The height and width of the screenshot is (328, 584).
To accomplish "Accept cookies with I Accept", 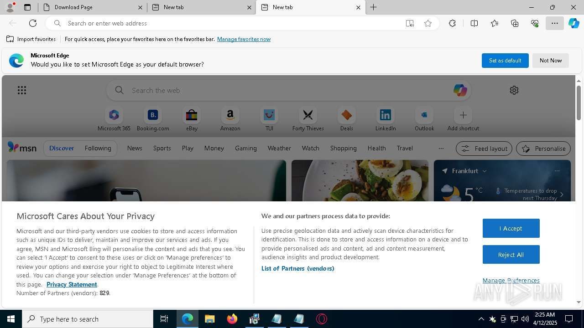I will pyautogui.click(x=511, y=228).
